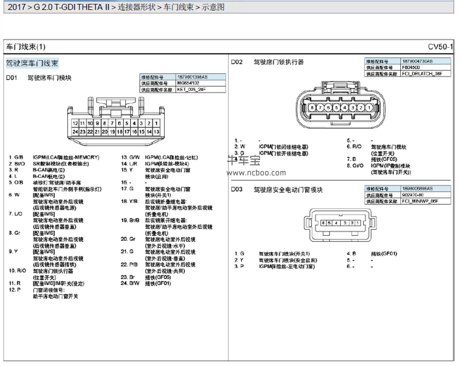Select D01 row 10. R/O 驾驶席门锁执行器
This screenshot has height=366, width=460.
tap(41, 274)
